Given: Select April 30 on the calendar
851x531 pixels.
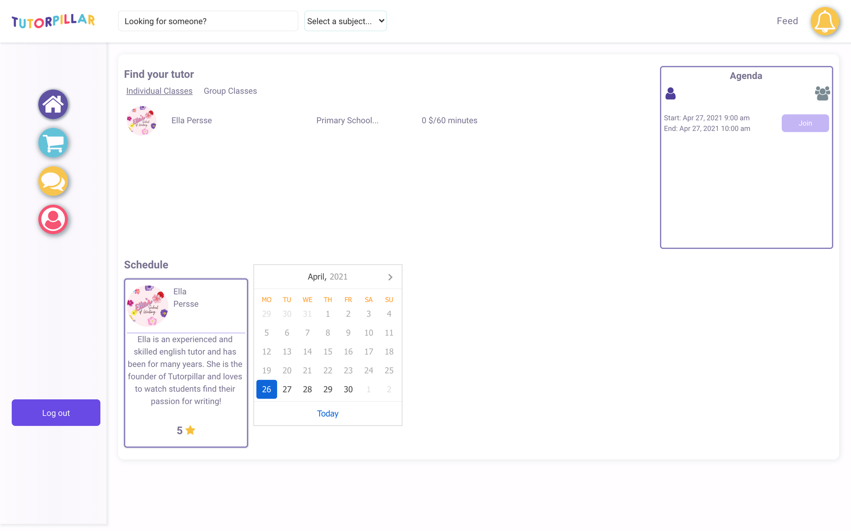Looking at the screenshot, I should pos(348,390).
